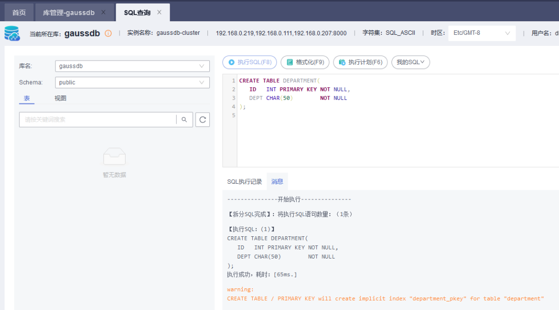This screenshot has width=559, height=310.
Task: Close the 库管理-gaussdb tab
Action: (103, 12)
